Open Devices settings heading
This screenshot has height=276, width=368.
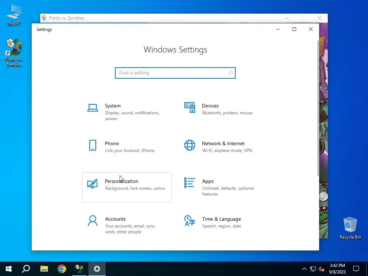(x=210, y=106)
